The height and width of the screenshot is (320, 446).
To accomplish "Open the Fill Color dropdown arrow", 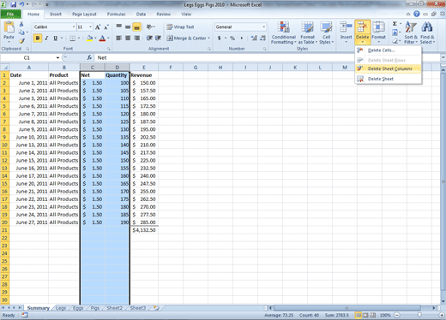I will pos(95,39).
